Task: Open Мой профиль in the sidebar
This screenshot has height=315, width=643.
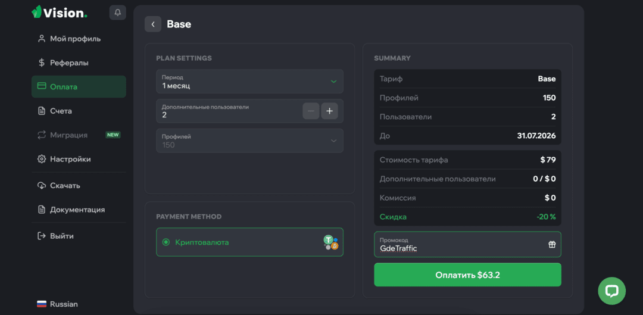Action: click(79, 39)
